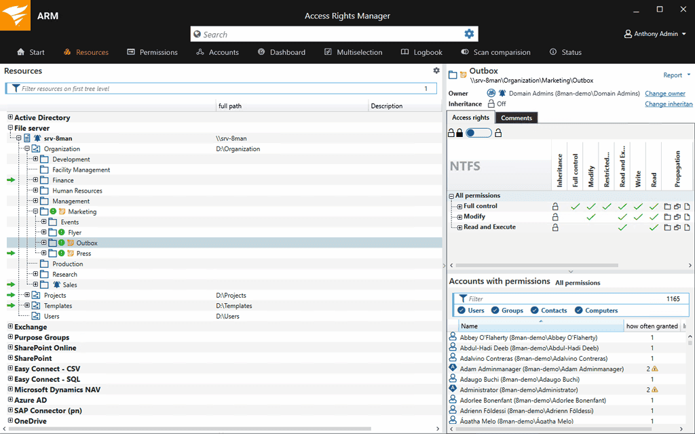695x434 pixels.
Task: Open the Dashboard view
Action: pos(260,52)
